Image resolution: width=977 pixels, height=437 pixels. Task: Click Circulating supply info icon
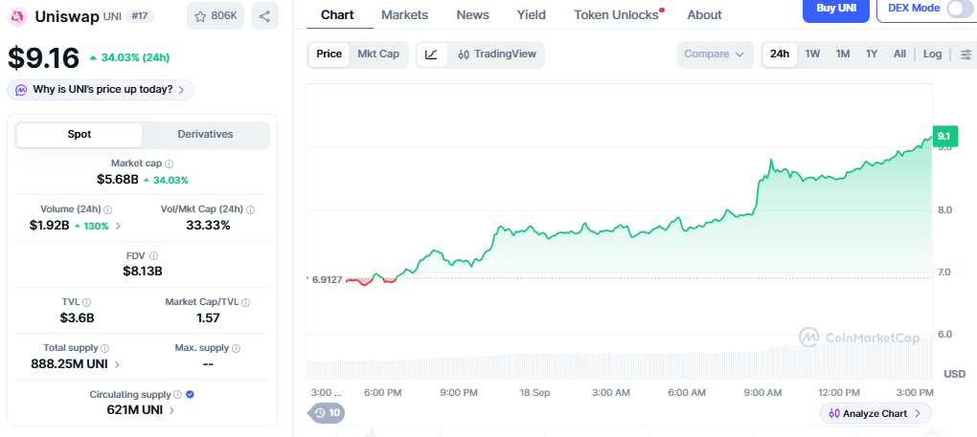[x=177, y=394]
